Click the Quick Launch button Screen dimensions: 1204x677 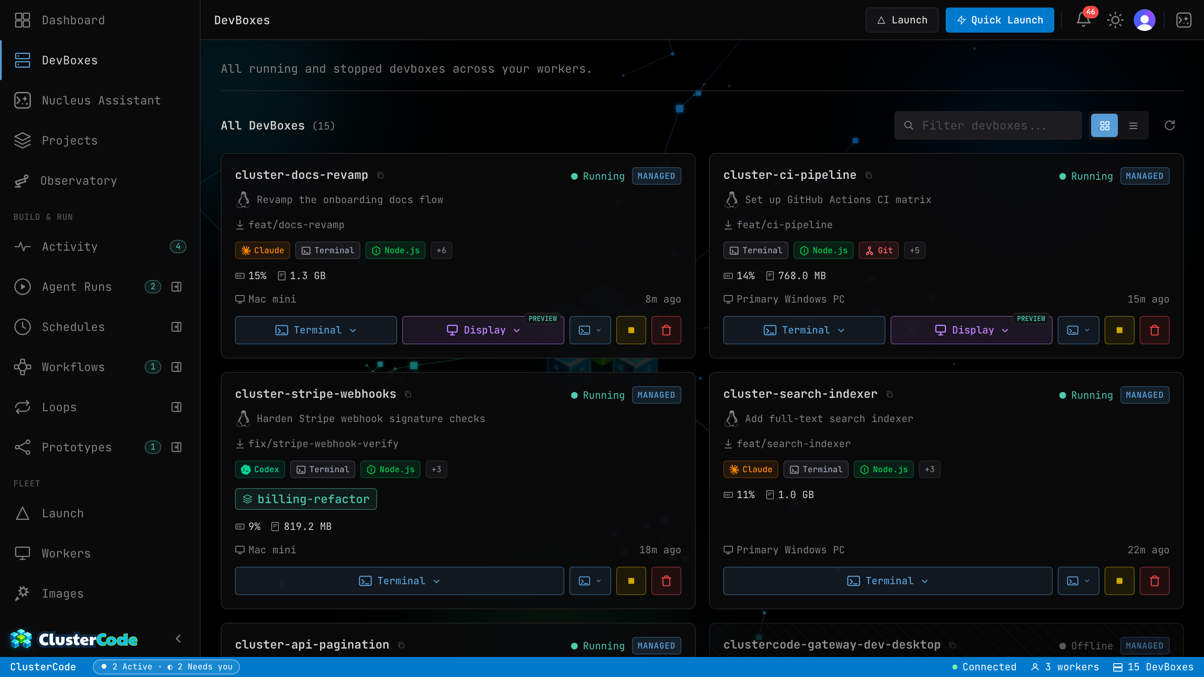[1000, 20]
